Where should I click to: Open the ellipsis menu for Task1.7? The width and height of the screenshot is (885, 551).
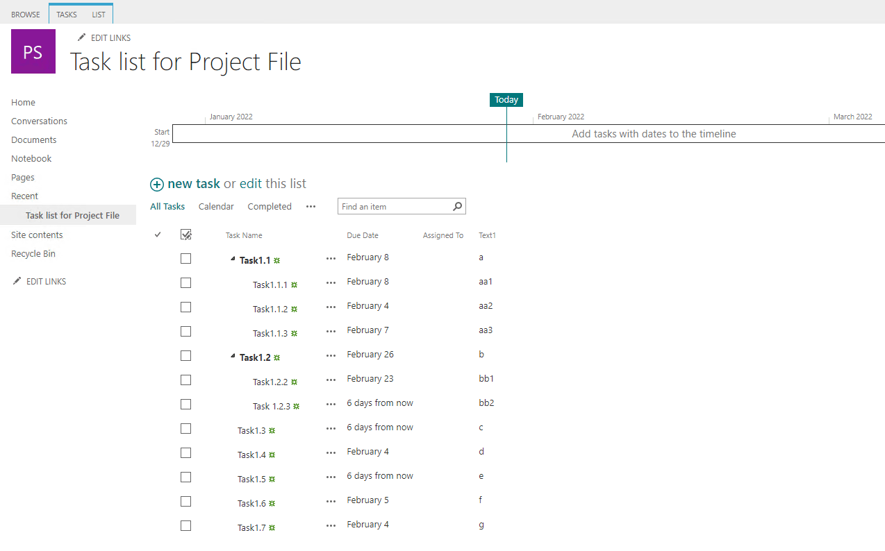tap(331, 526)
